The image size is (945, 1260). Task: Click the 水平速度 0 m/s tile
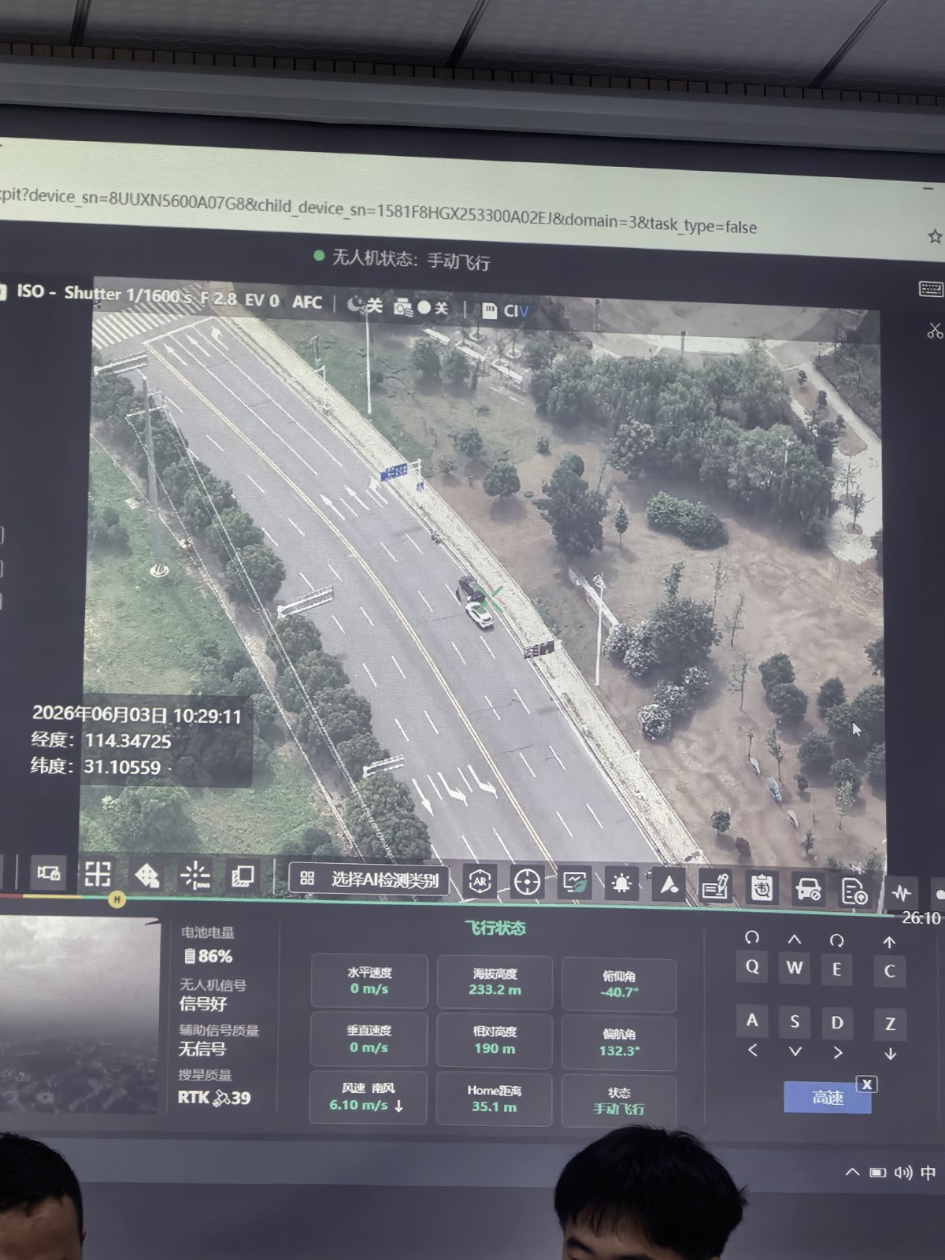click(x=369, y=981)
